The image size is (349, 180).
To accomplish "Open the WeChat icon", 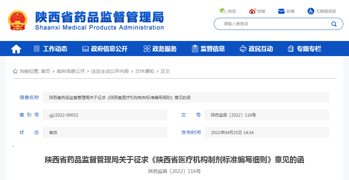I will click(x=223, y=11).
